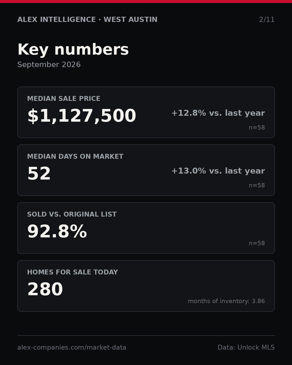Click n=58 in Sold vs. Original card
Screen dimensions: 292x365
click(x=257, y=243)
